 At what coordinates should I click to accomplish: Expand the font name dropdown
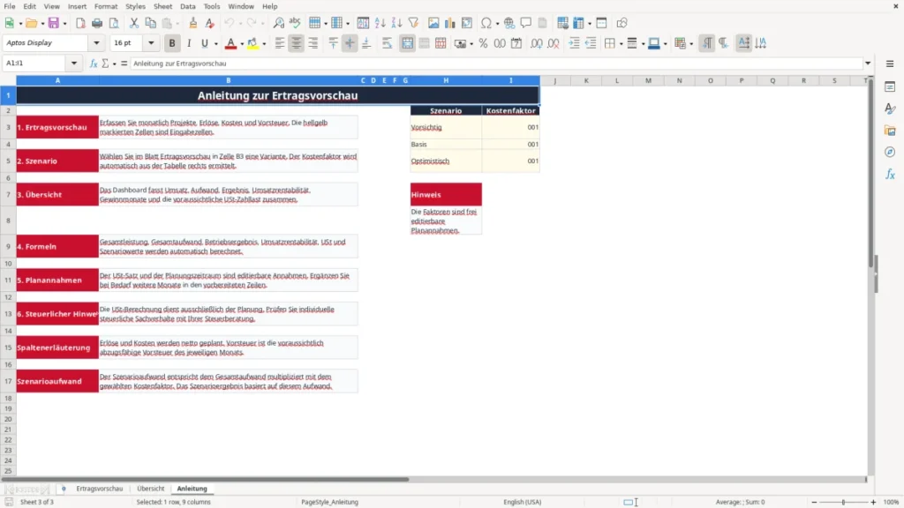96,43
